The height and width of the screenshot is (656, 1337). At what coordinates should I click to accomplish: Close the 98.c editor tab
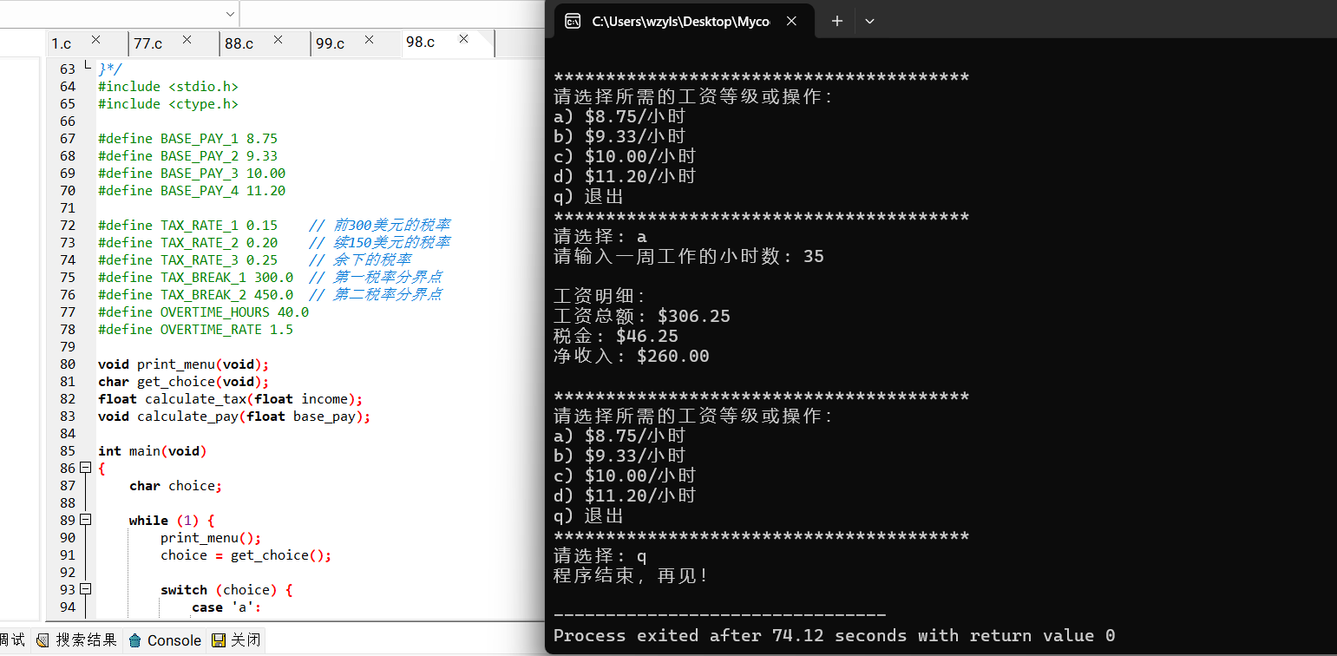coord(464,39)
